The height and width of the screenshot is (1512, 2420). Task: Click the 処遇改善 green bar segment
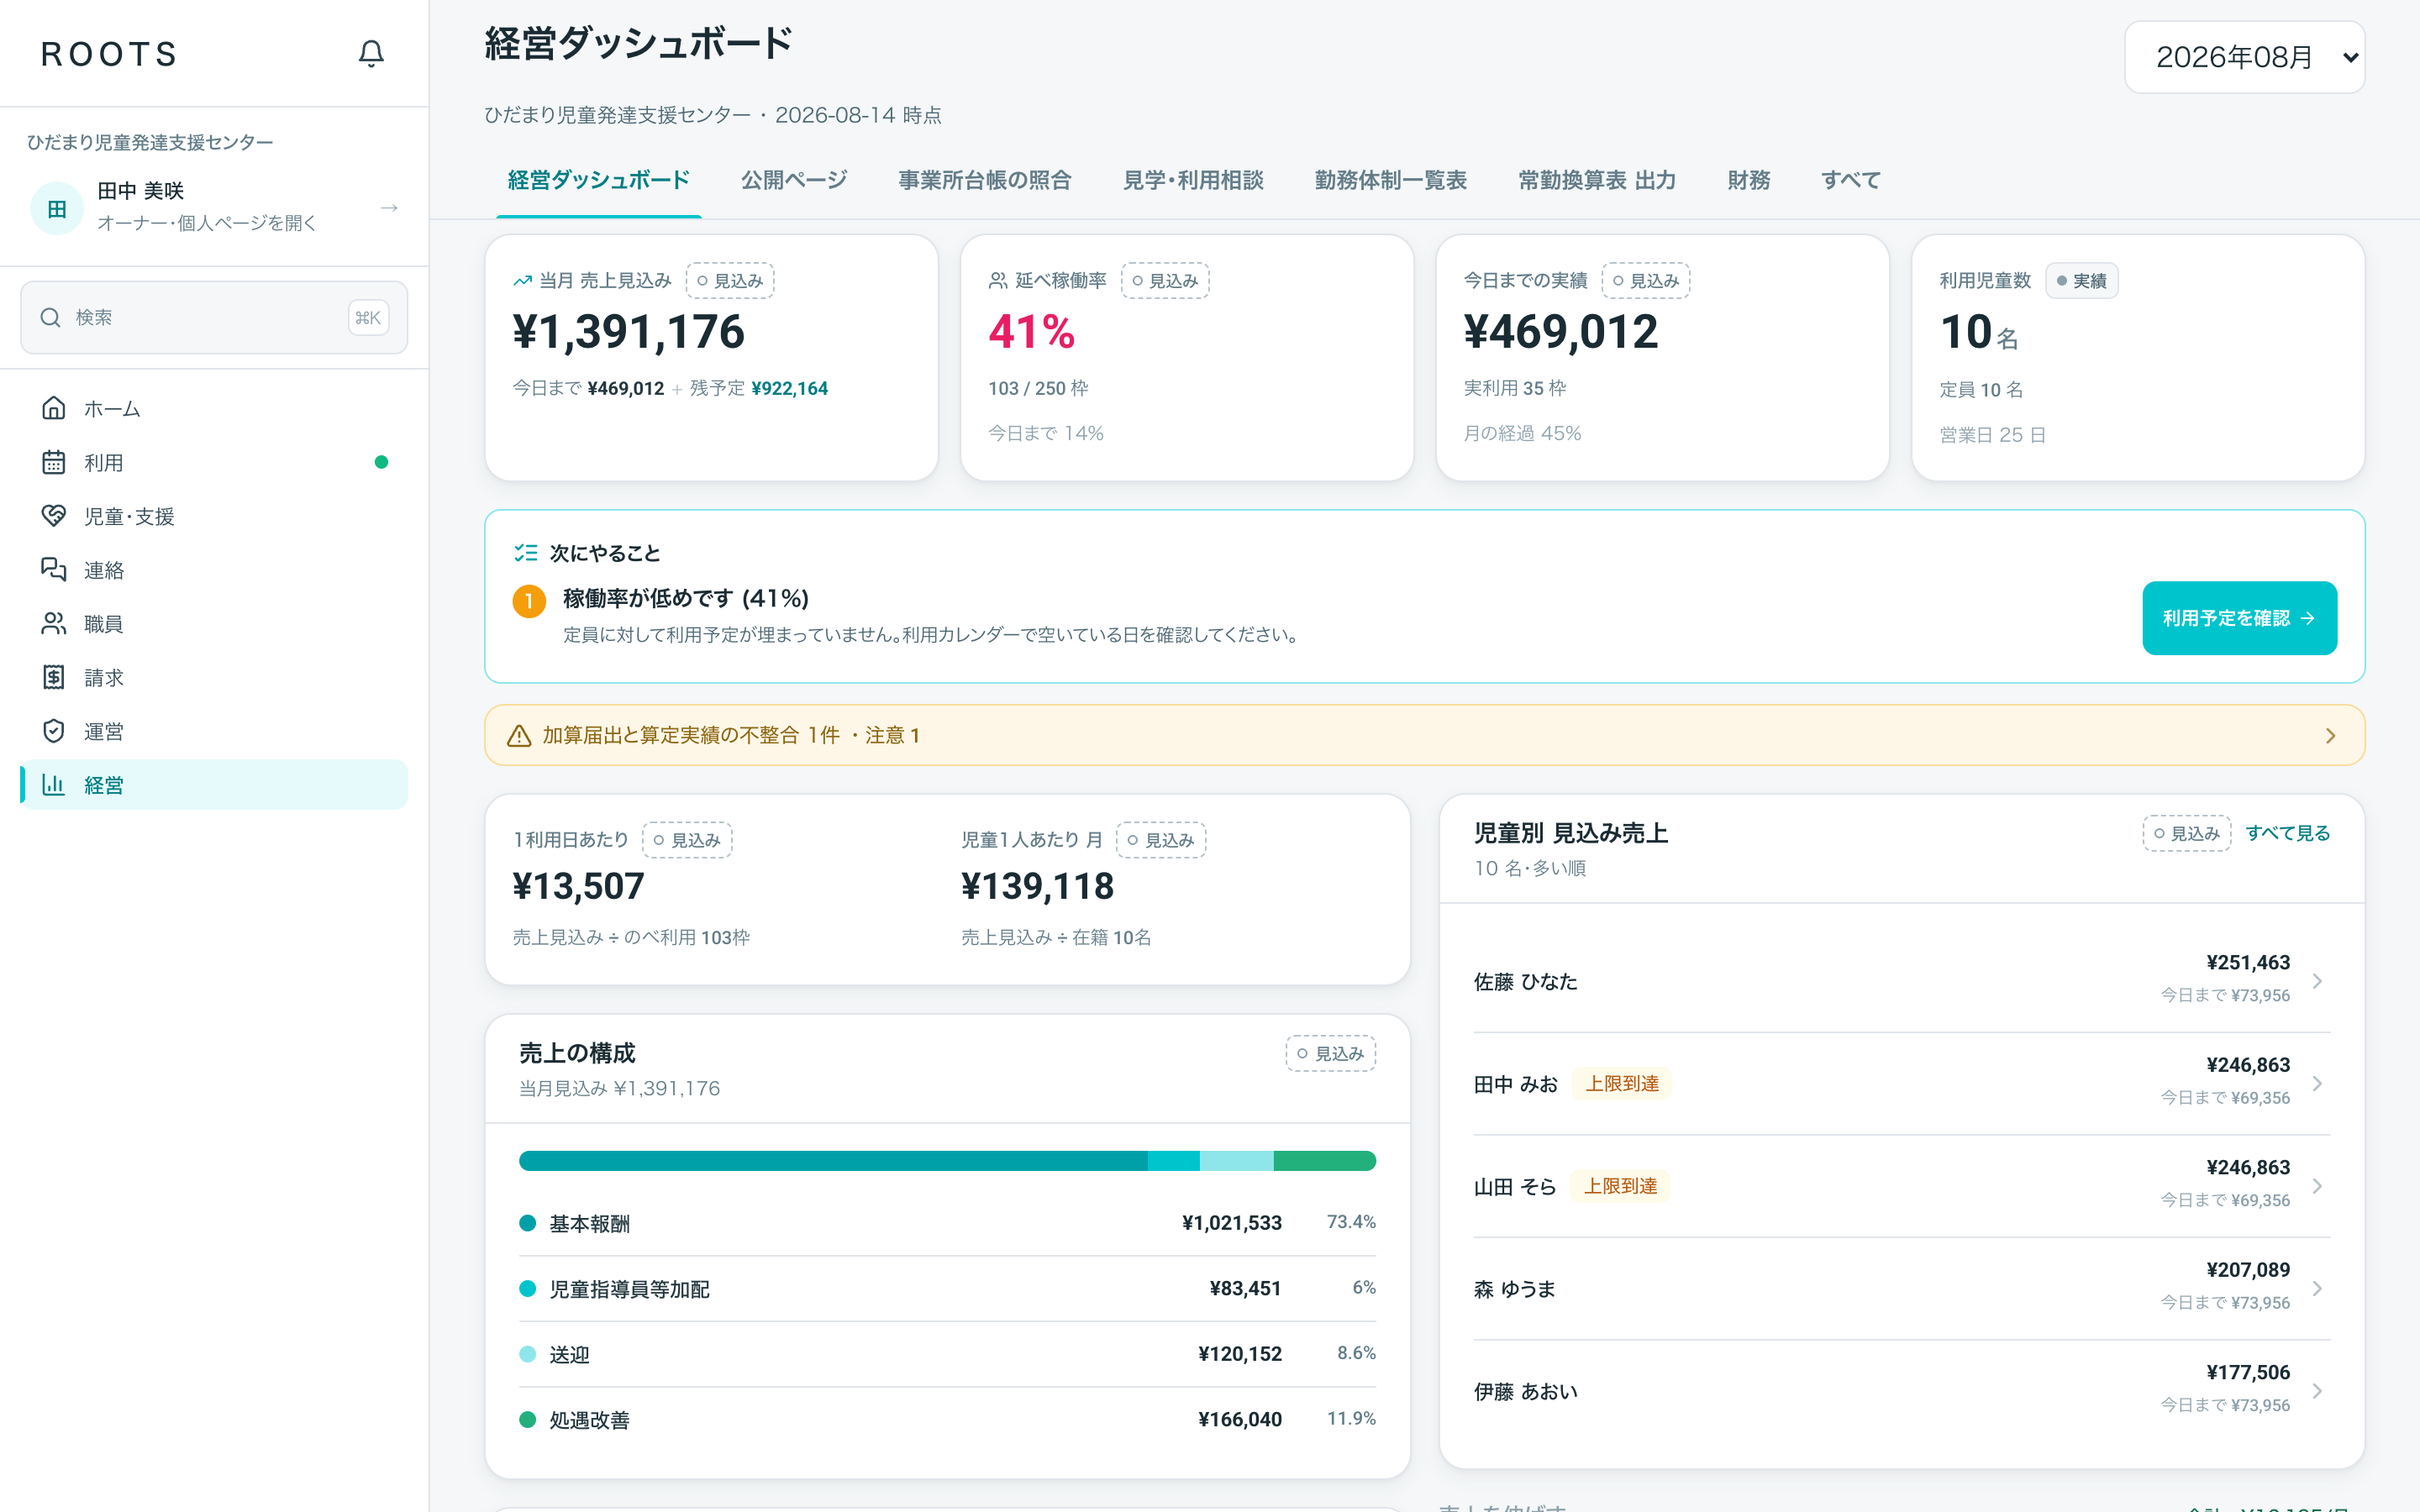1325,1161
